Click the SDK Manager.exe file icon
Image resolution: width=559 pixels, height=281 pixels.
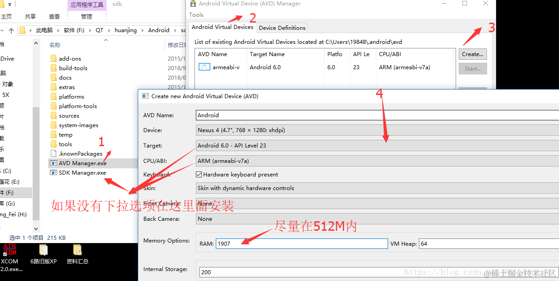pos(53,172)
